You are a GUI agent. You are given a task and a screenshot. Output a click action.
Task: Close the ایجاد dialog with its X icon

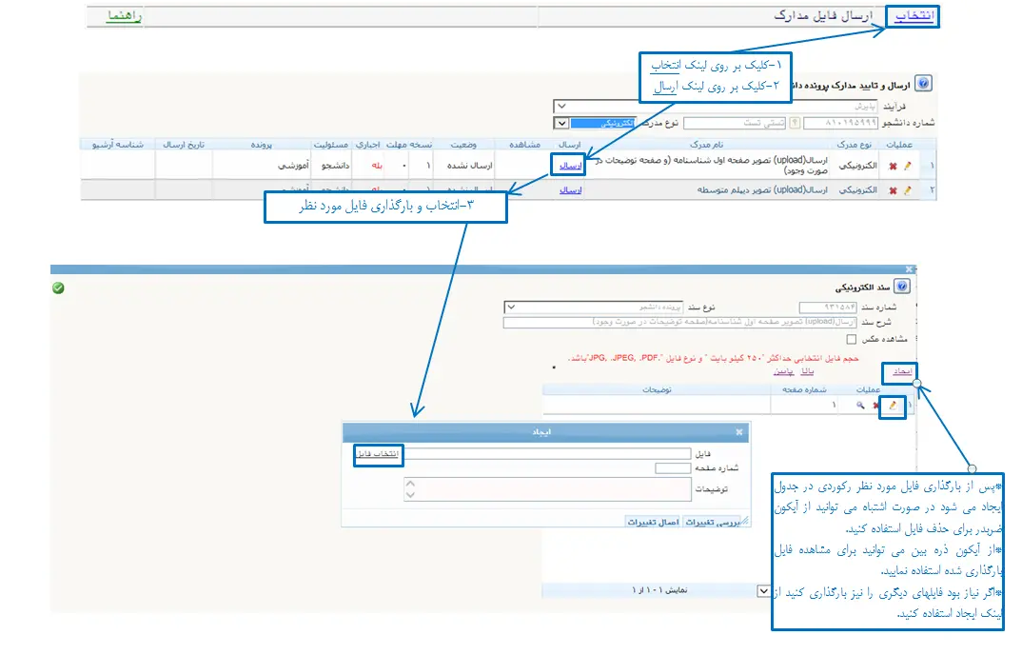(x=739, y=431)
